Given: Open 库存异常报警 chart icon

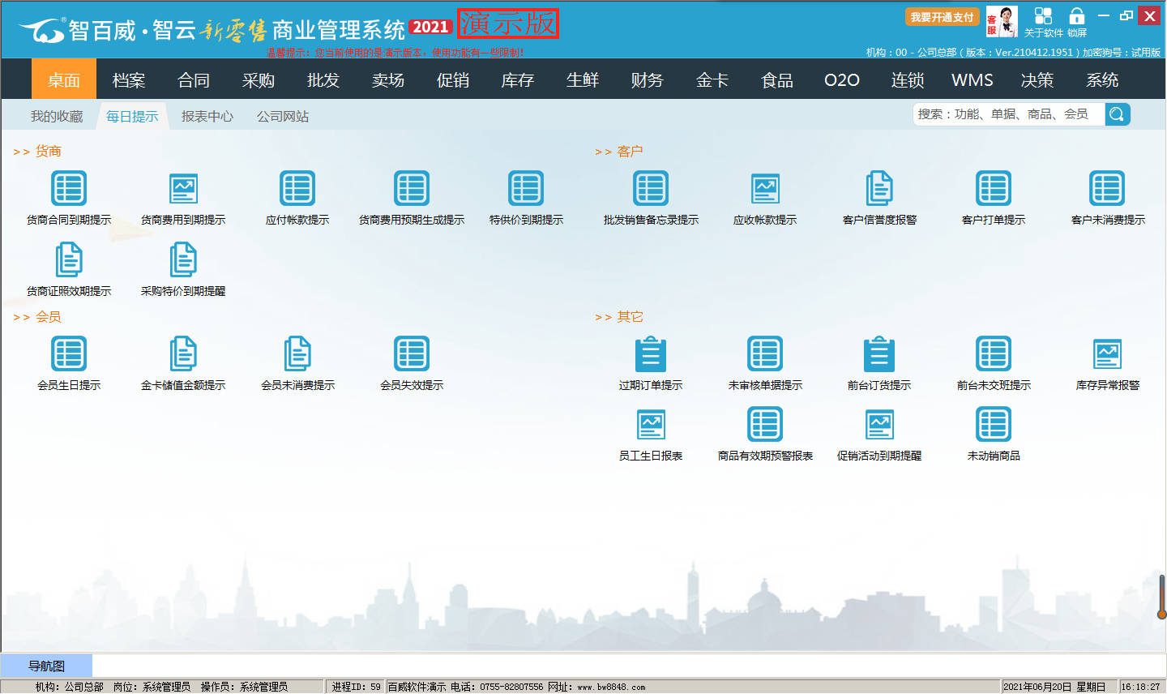Looking at the screenshot, I should click(x=1107, y=354).
